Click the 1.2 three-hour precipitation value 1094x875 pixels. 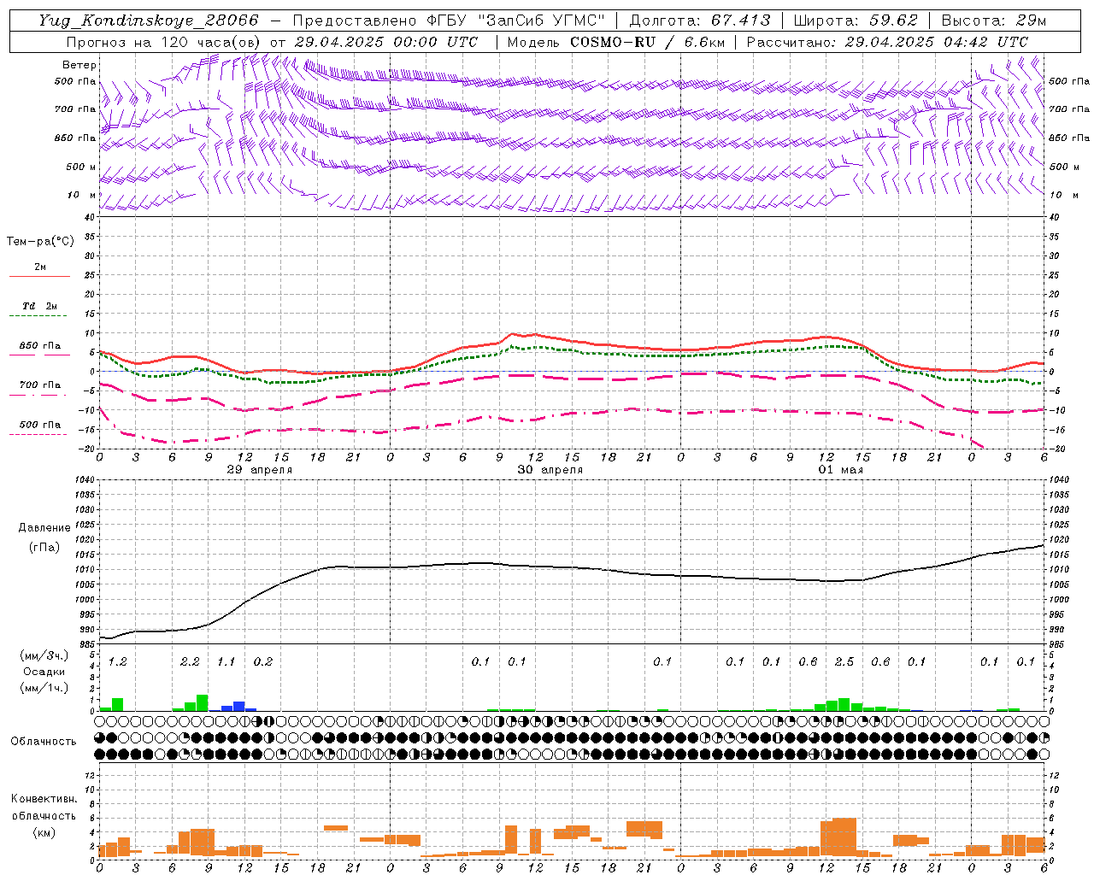[118, 662]
